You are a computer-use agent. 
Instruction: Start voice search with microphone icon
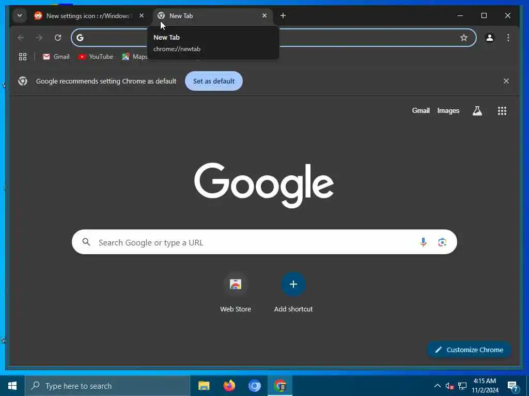click(423, 242)
